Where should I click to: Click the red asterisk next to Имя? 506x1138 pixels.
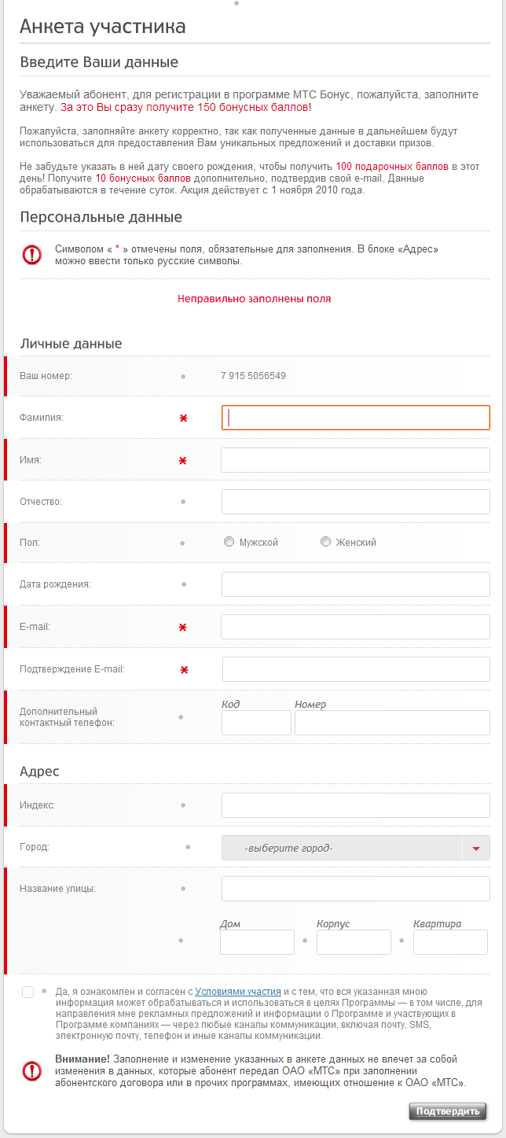tap(183, 460)
